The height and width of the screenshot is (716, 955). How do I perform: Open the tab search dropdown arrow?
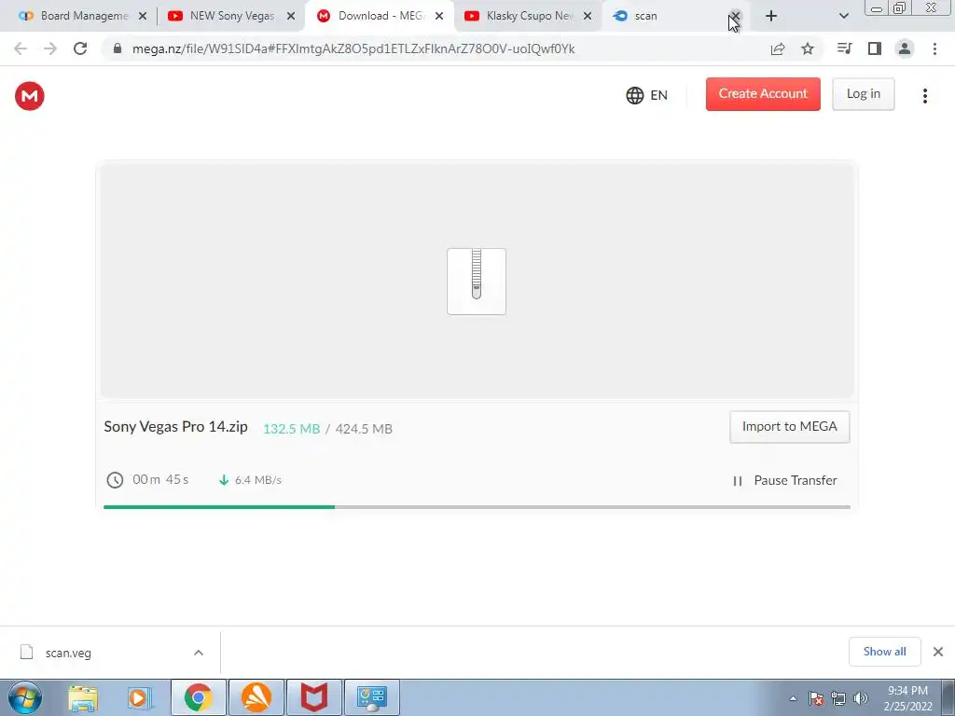tap(843, 17)
